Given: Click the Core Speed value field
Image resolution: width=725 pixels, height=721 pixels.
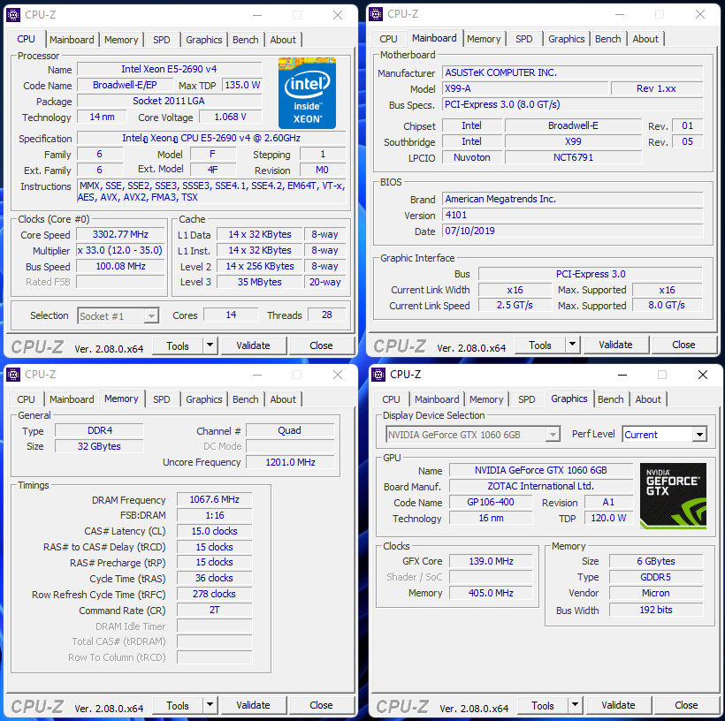Looking at the screenshot, I should pos(121,235).
